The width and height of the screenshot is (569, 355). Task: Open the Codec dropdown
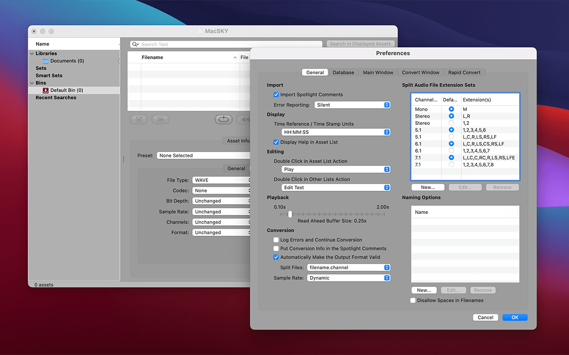point(221,191)
